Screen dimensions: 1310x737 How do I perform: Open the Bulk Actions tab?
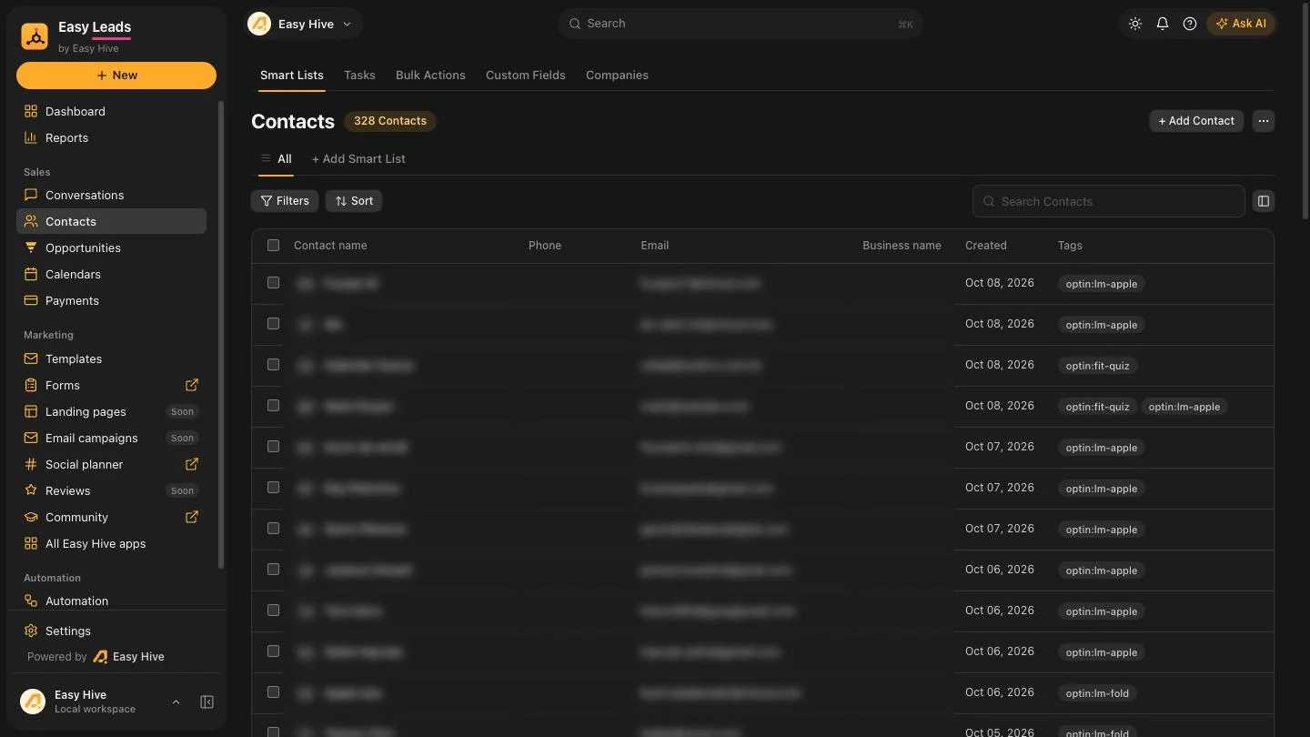point(430,75)
